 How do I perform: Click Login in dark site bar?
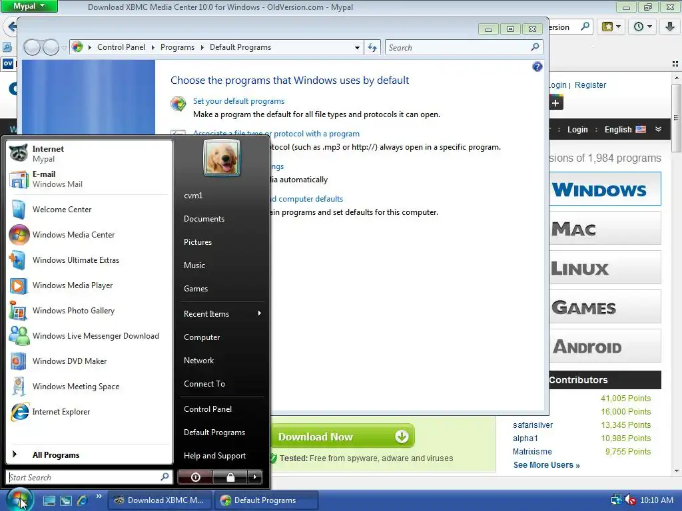click(577, 130)
